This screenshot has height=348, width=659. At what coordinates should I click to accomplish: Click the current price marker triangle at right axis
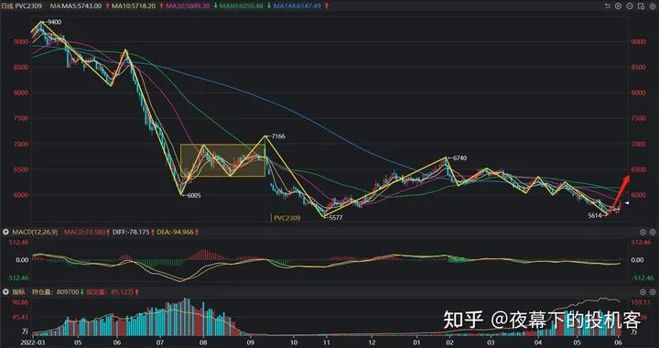(x=626, y=203)
